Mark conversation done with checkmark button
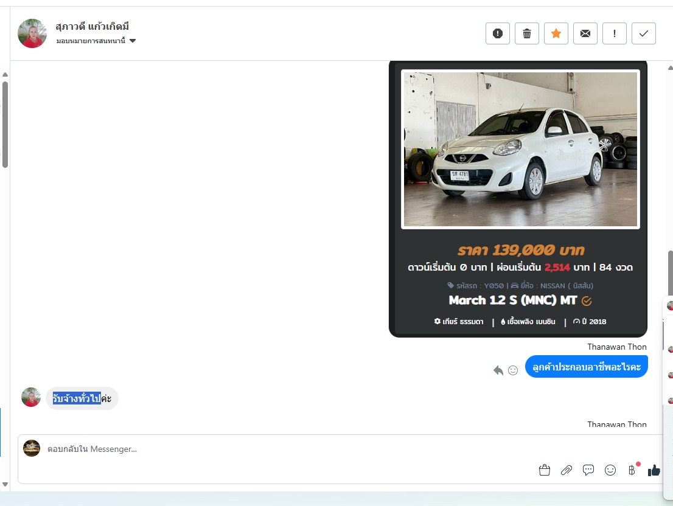 pos(643,33)
